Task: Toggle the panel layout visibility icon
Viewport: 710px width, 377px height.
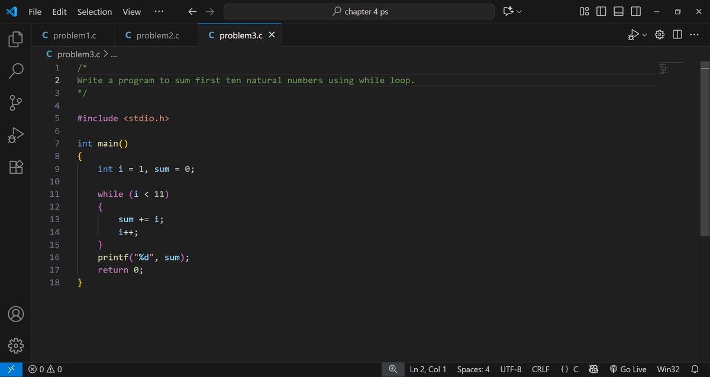Action: (618, 11)
